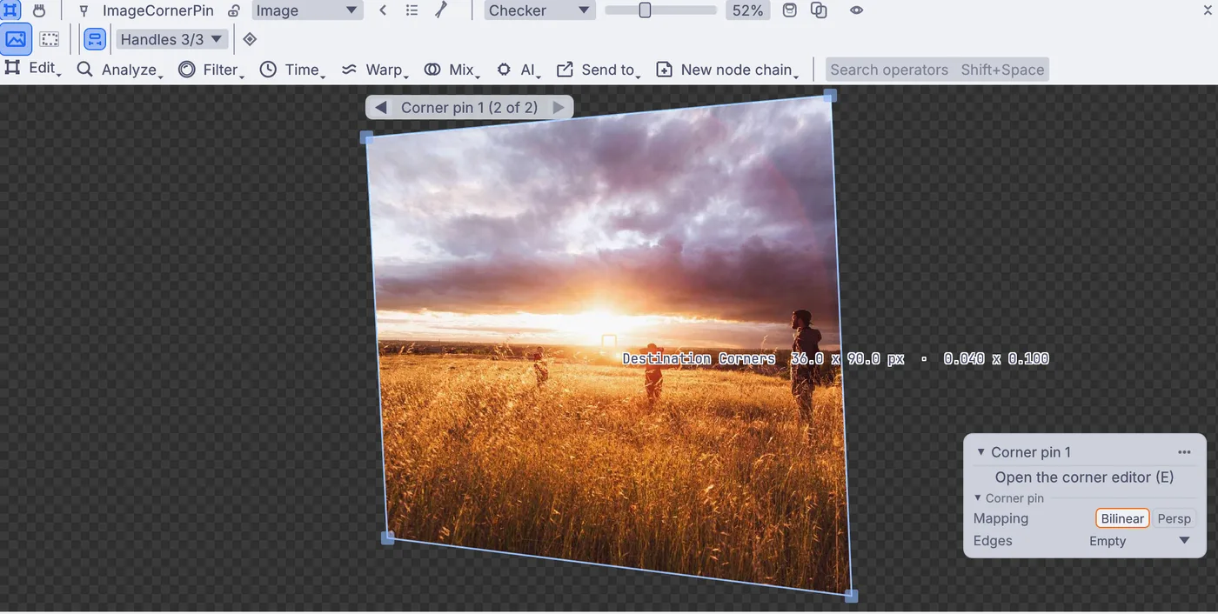Image resolution: width=1218 pixels, height=614 pixels.
Task: Open the Handles 3/3 dropdown
Action: (172, 39)
